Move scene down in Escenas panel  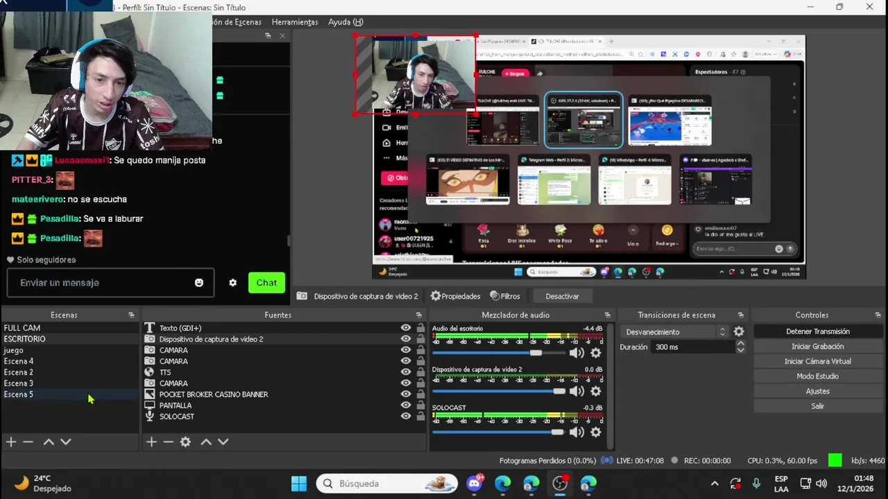pos(65,441)
